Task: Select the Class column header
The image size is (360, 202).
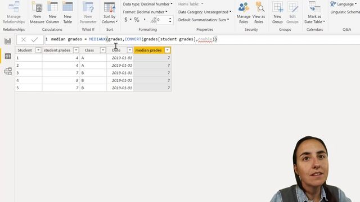Action: click(x=89, y=50)
